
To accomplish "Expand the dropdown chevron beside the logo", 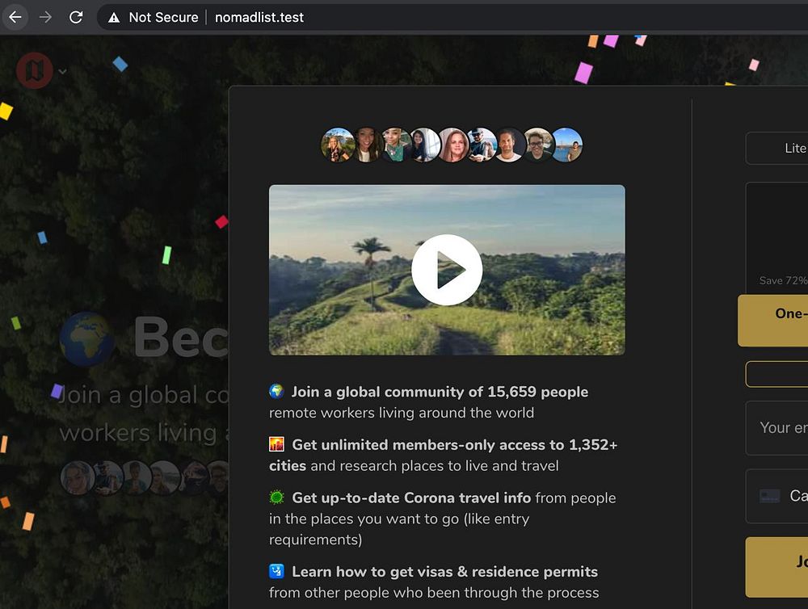I will coord(62,72).
